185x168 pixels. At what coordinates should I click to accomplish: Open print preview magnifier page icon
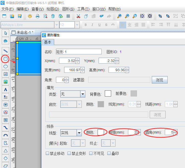pos(45,16)
